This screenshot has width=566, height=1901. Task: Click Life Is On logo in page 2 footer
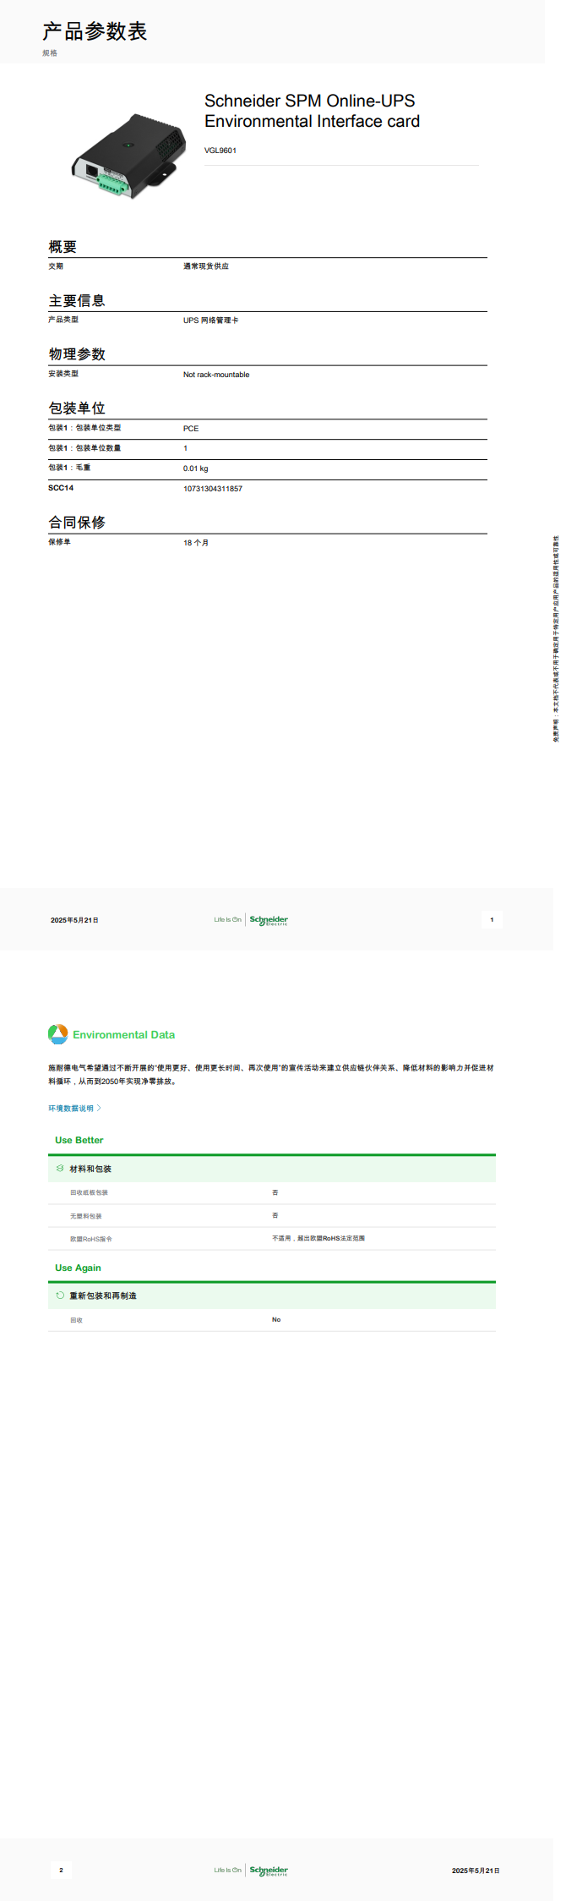[x=227, y=1871]
